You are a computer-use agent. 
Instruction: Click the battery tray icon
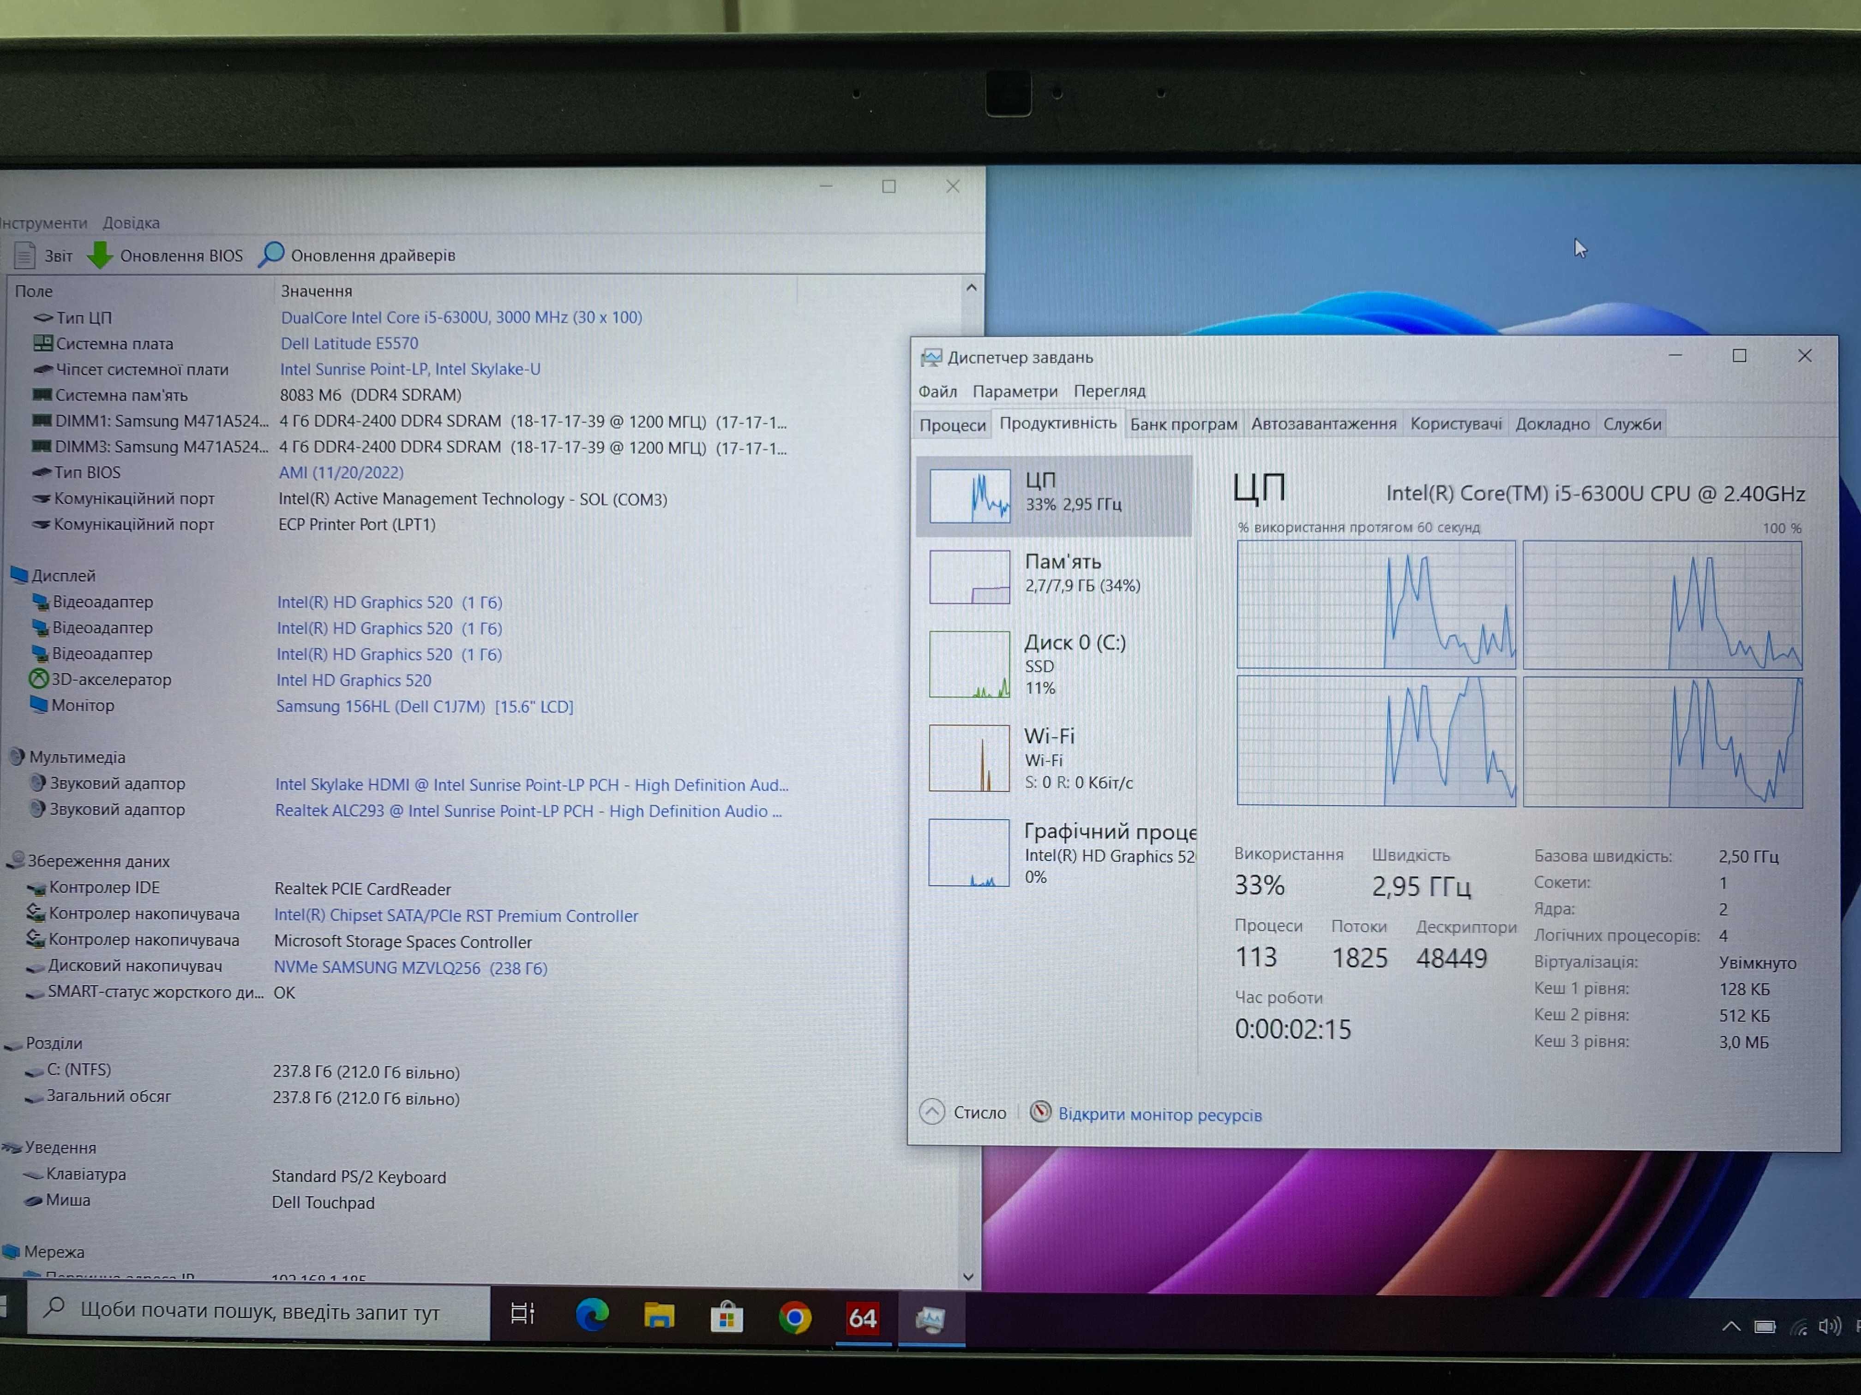pyautogui.click(x=1764, y=1327)
